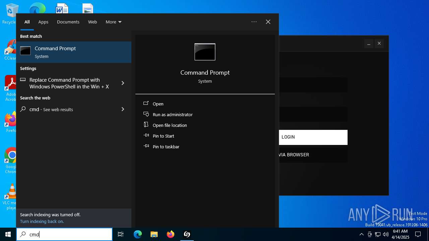Close the search panel with X
Screen dimensions: 429x241
coord(268,22)
